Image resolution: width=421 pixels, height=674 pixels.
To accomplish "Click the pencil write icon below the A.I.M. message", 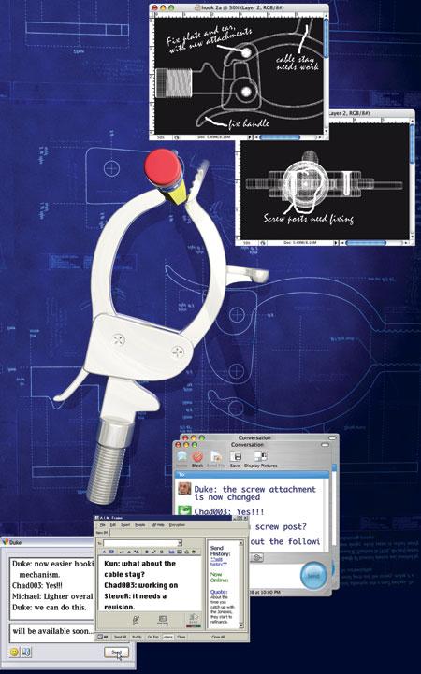I will [x=136, y=621].
